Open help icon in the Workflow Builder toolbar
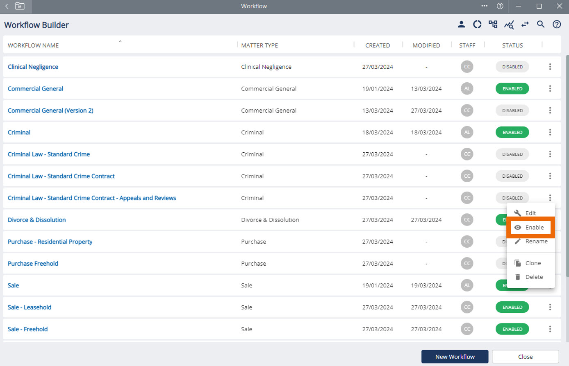 click(557, 25)
